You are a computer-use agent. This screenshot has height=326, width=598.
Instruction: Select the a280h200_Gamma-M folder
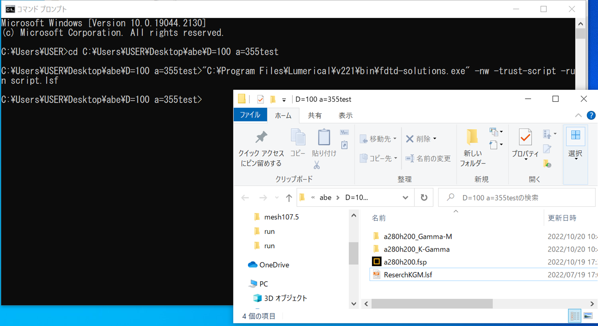418,236
